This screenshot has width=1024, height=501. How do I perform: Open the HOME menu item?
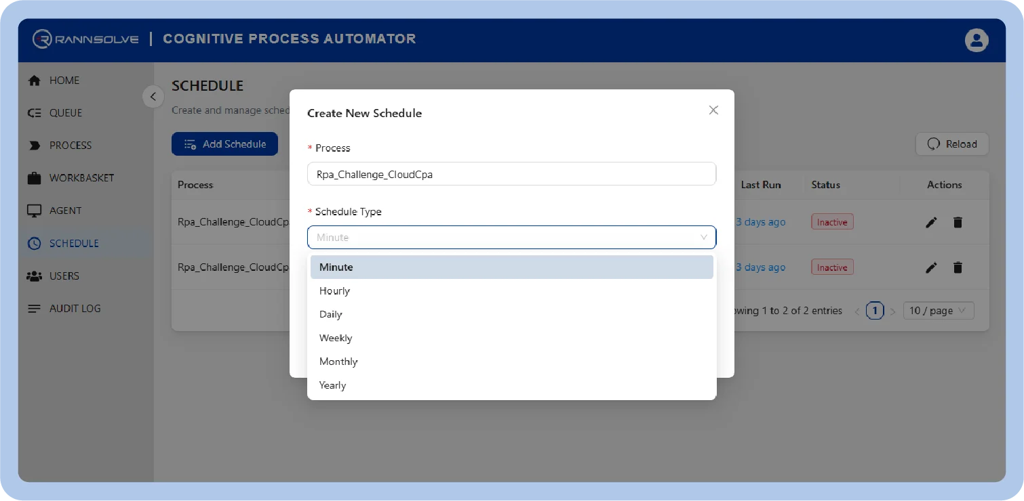coord(64,80)
